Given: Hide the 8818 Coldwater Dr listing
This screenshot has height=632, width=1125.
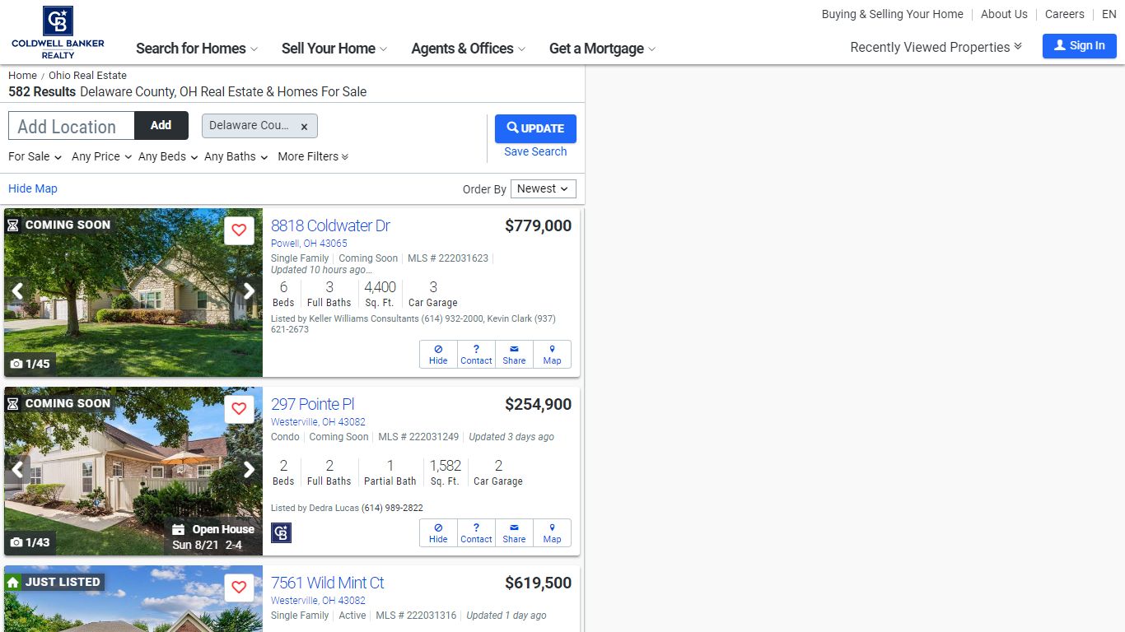Looking at the screenshot, I should tap(438, 355).
